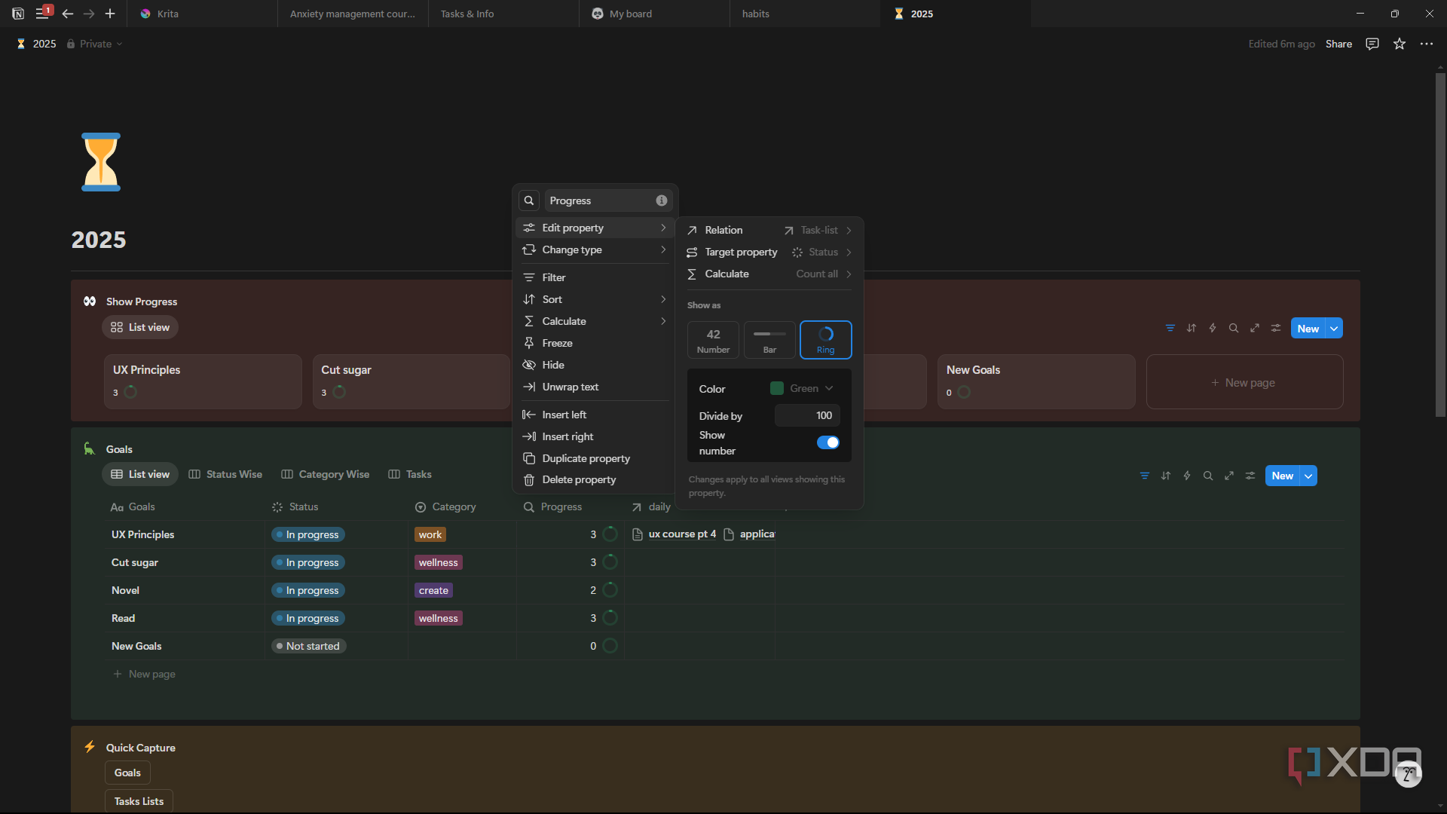Screen dimensions: 1447x814
Task: Click search icon in Show Progress toolbar
Action: click(x=1234, y=328)
